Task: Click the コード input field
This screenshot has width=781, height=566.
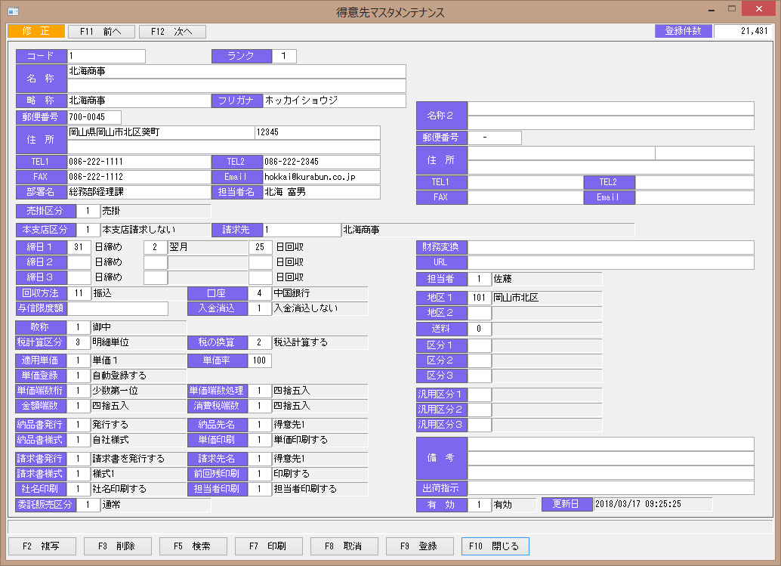Action: [106, 57]
